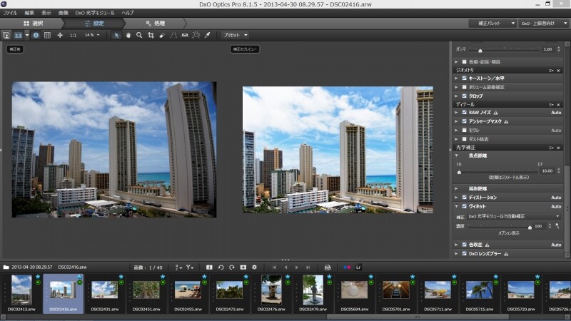Enable the ダスト除去 checkbox
The width and height of the screenshot is (571, 321).
(465, 138)
